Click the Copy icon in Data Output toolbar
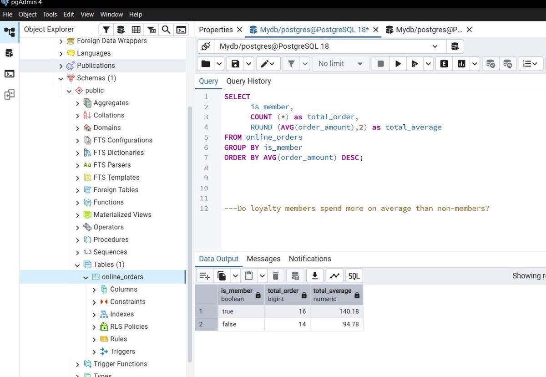 (x=222, y=275)
